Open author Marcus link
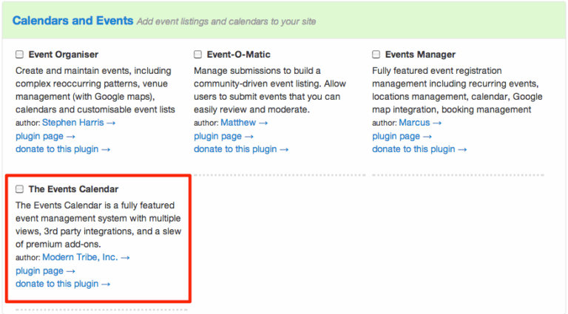Screen dimensions: 568x314 coord(420,123)
